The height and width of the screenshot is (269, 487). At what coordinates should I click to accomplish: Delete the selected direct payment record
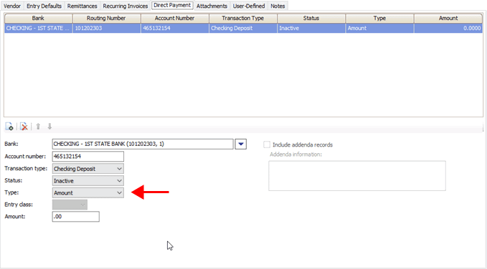[24, 127]
